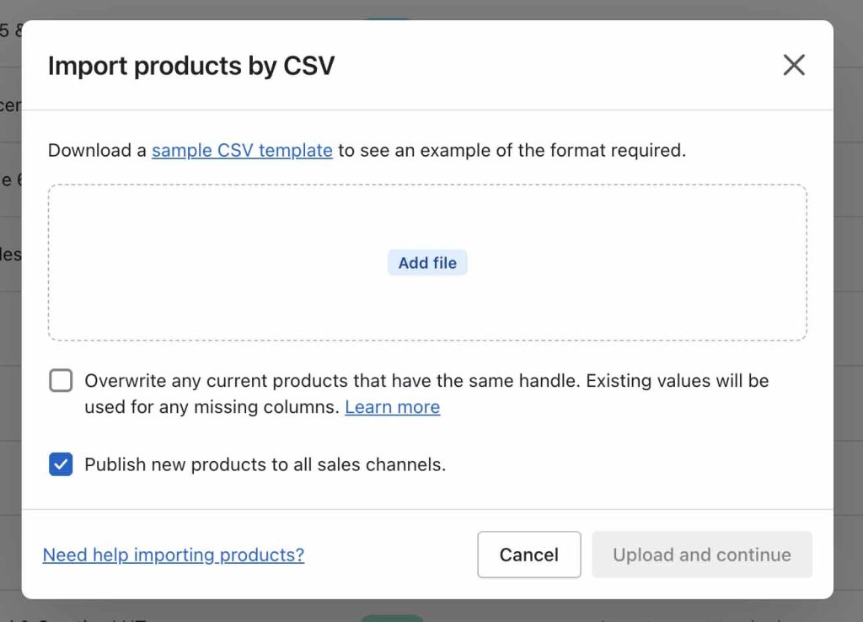
Task: Cancel the product import
Action: [528, 555]
